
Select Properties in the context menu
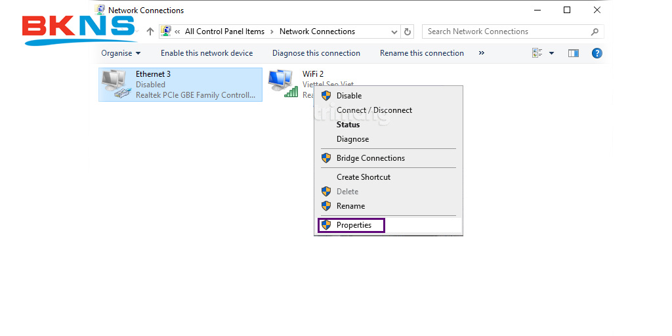point(354,225)
